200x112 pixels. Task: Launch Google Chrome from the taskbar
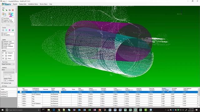pos(59,110)
